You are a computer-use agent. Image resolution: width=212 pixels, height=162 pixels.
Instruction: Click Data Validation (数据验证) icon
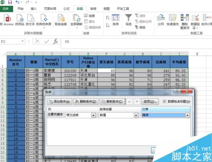coord(195,22)
